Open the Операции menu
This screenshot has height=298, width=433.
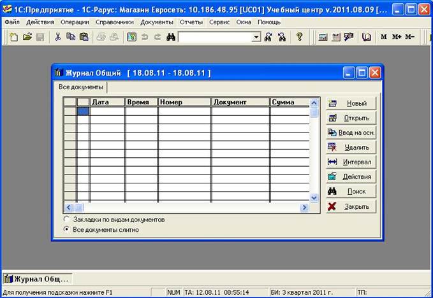coord(75,22)
